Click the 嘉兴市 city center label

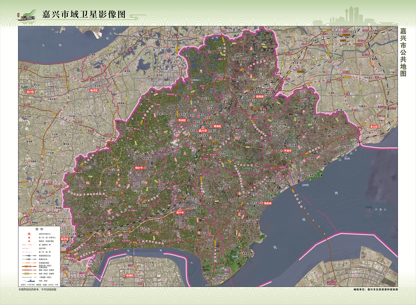coord(203,130)
